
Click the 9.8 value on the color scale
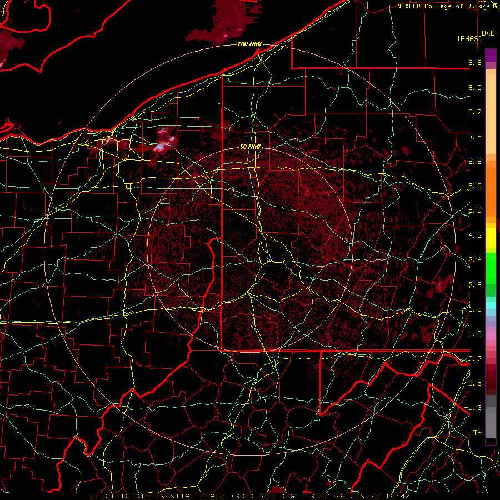click(475, 63)
